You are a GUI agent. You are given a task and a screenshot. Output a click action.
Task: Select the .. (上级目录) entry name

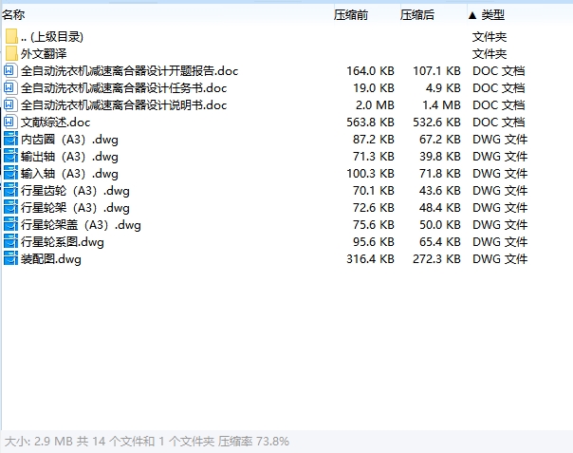(x=52, y=37)
